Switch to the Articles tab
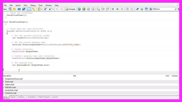This screenshot has width=182, height=102. coord(21,97)
